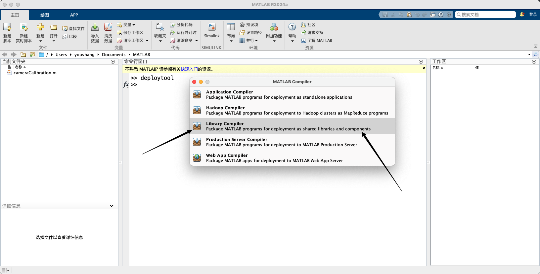Select the youshang path segment
Screen dimensions: 540x274
coord(84,54)
